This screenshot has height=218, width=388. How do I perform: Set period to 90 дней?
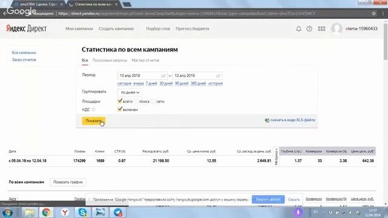182,84
